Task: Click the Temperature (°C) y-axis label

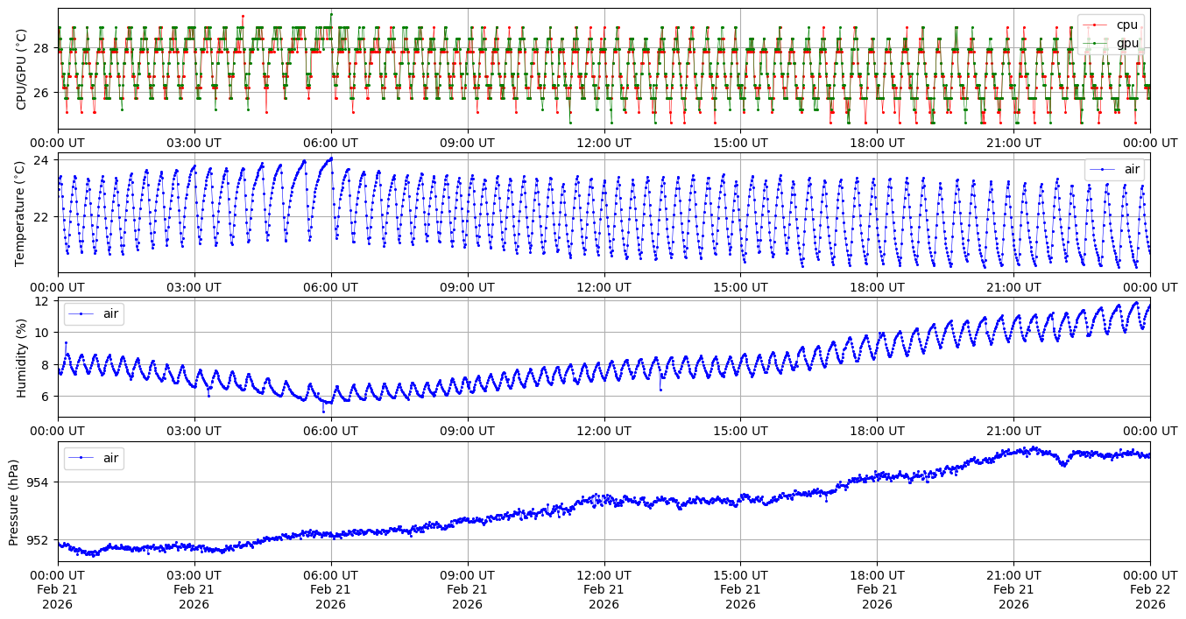Action: pos(22,212)
